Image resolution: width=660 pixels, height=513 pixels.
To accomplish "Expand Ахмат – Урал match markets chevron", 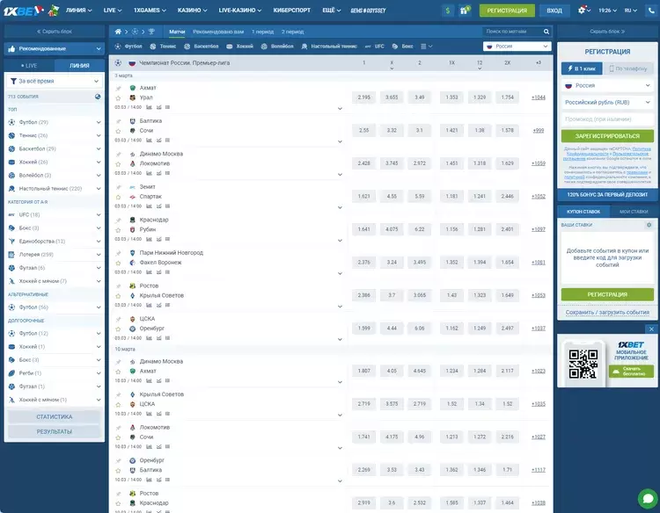I will (340, 109).
